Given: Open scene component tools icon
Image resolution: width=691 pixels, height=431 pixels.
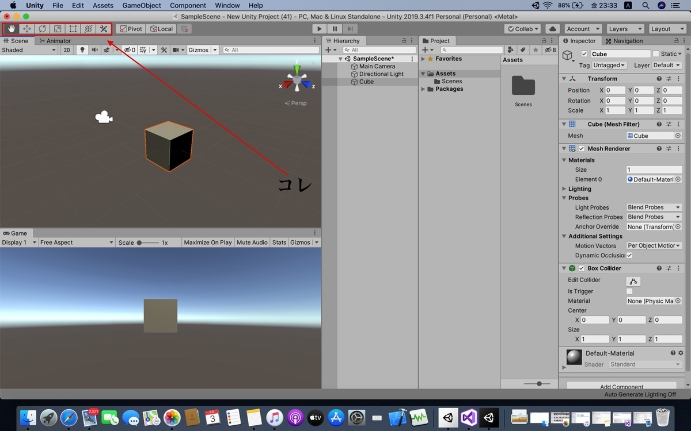Looking at the screenshot, I should (164, 50).
